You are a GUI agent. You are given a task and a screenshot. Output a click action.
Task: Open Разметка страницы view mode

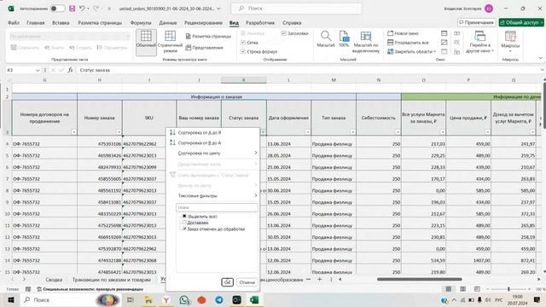pos(208,36)
